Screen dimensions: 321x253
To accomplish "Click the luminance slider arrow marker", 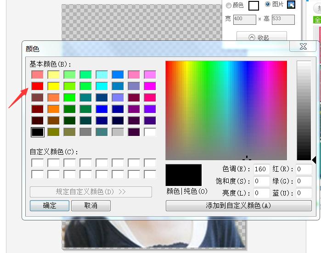I will [314, 160].
